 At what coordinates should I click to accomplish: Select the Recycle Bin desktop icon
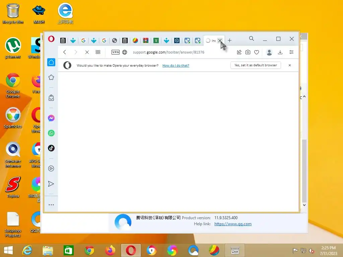(x=13, y=13)
